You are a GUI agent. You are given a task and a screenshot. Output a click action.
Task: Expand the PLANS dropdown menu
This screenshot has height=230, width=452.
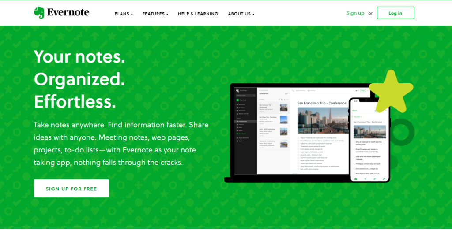124,14
